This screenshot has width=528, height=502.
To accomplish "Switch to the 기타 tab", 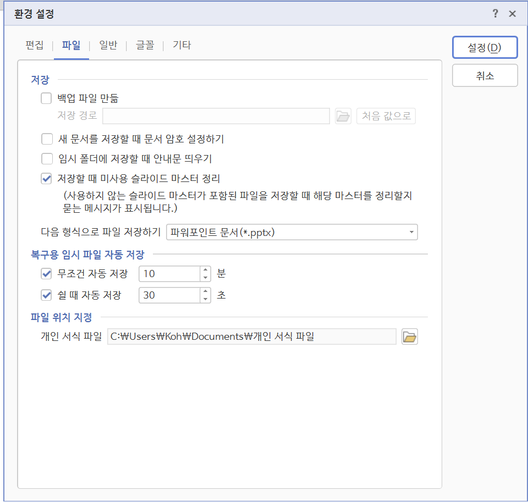I will [182, 45].
